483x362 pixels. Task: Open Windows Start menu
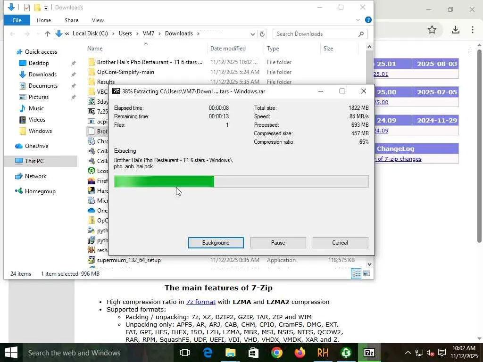coord(11,353)
